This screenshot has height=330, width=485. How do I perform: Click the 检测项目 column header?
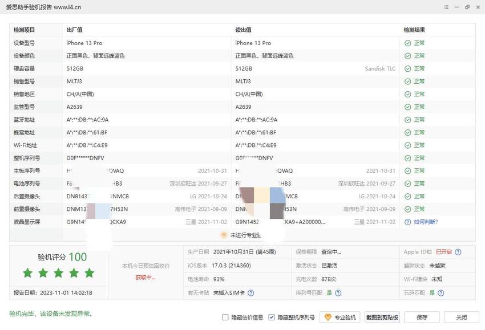tap(24, 30)
